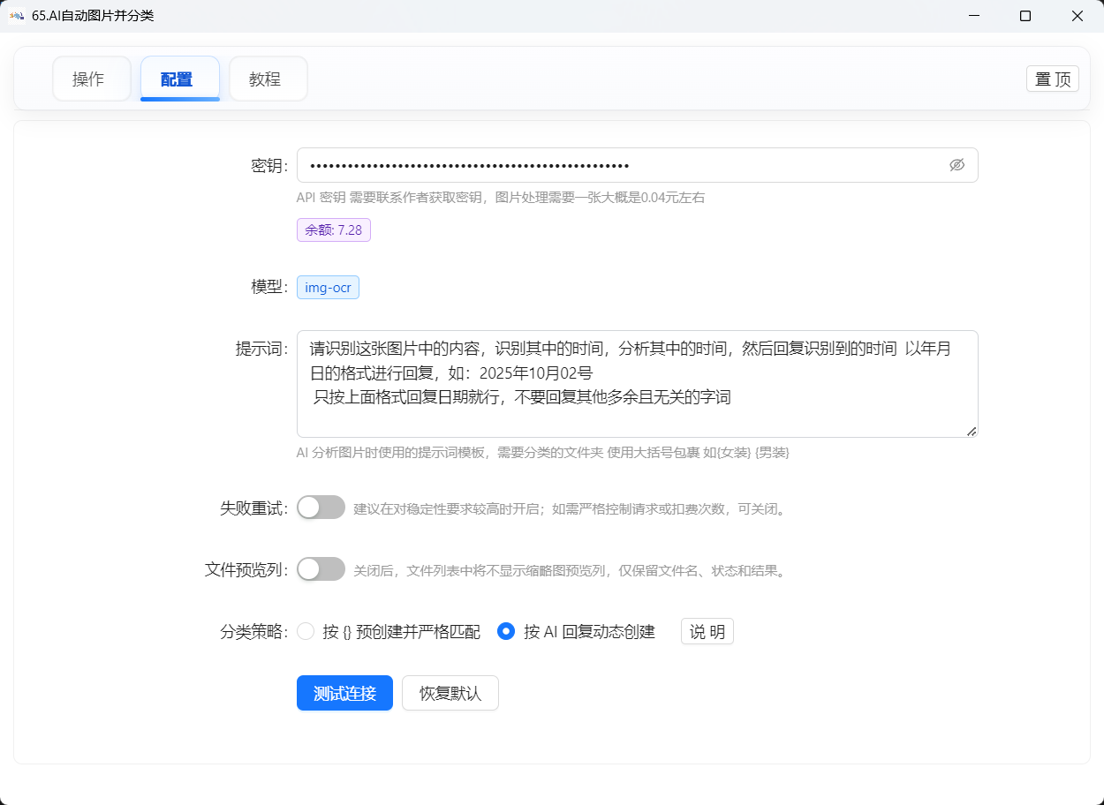Minimize the window from title bar
The height and width of the screenshot is (805, 1104).
click(x=973, y=16)
